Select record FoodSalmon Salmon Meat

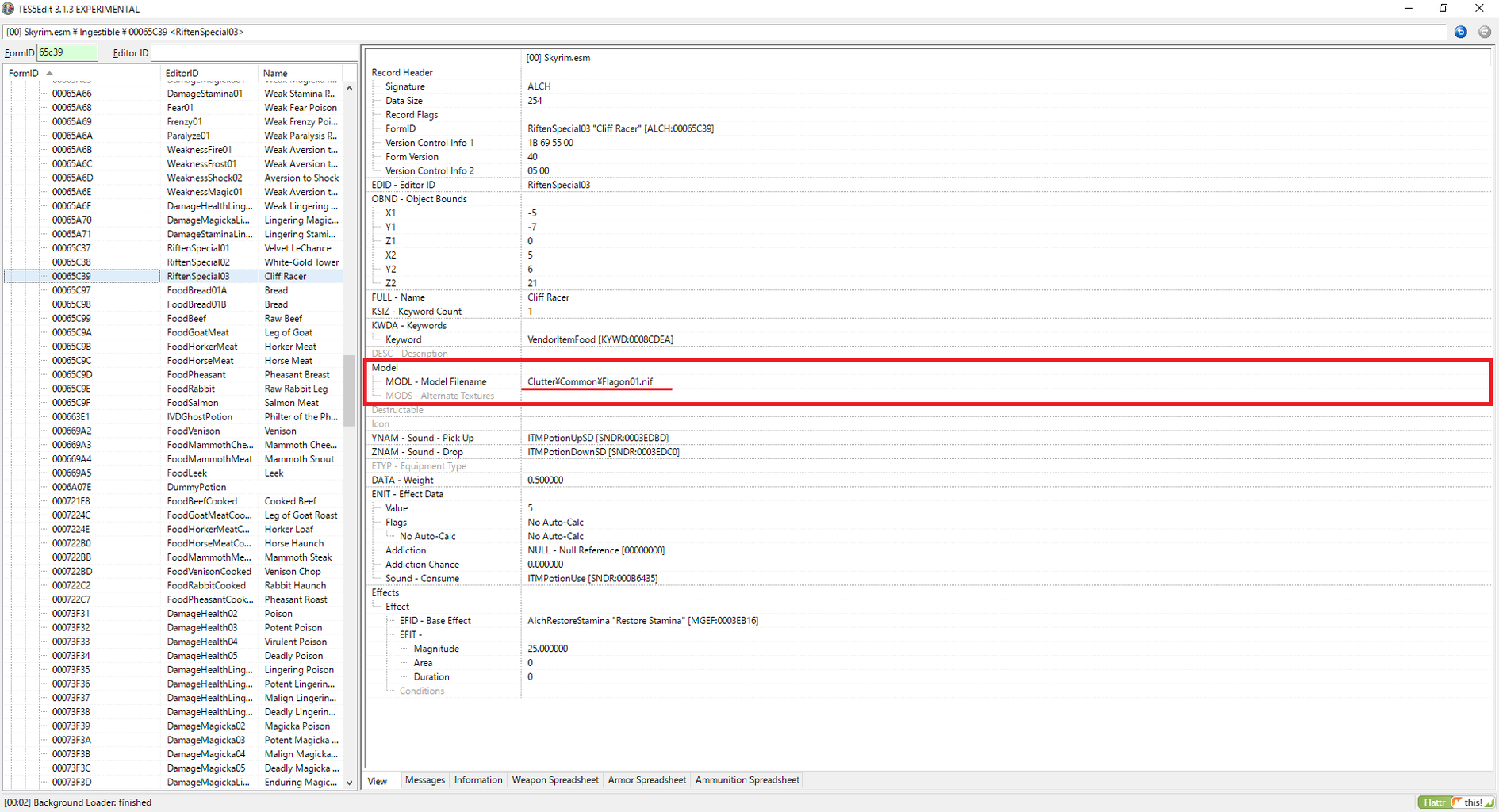[x=174, y=403]
